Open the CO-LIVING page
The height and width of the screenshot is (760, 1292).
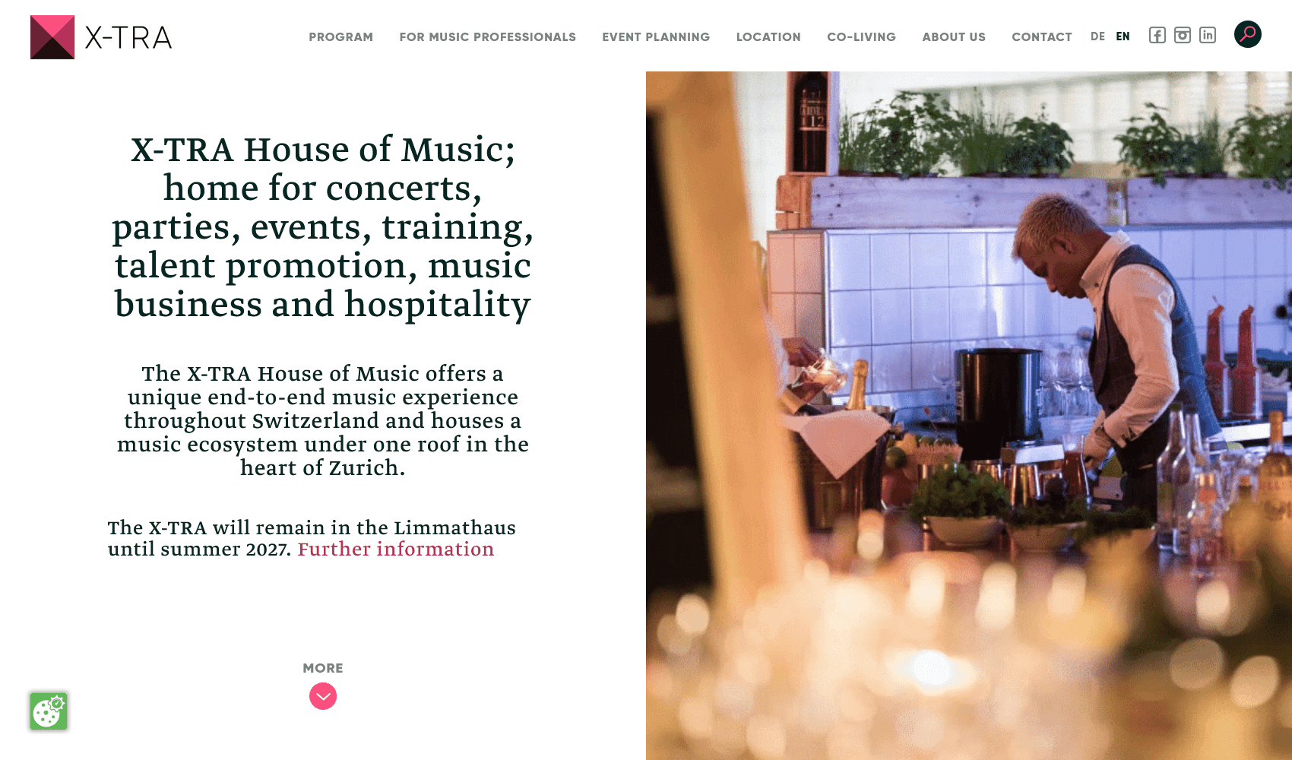(861, 37)
